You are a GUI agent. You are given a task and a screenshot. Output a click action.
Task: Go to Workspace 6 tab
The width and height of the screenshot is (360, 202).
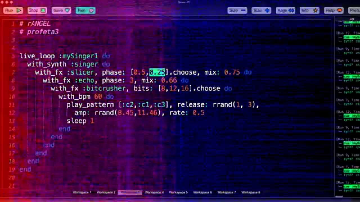pyautogui.click(x=202, y=192)
